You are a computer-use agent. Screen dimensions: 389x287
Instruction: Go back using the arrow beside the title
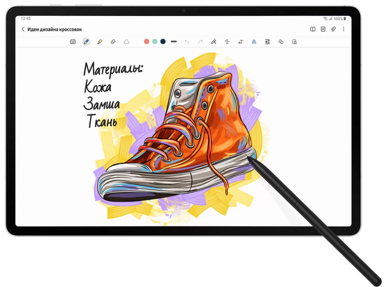pos(23,29)
